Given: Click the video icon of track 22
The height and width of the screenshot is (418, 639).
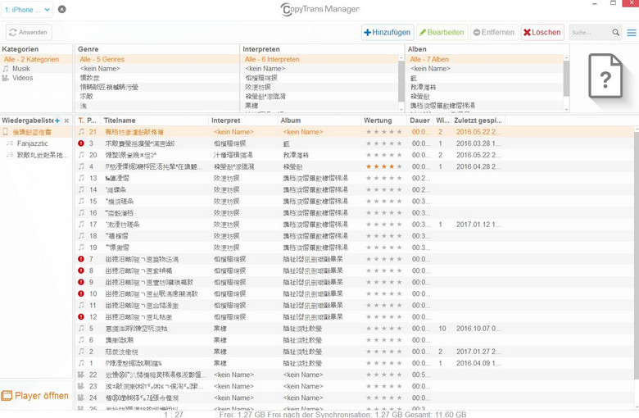Looking at the screenshot, I should tap(81, 375).
